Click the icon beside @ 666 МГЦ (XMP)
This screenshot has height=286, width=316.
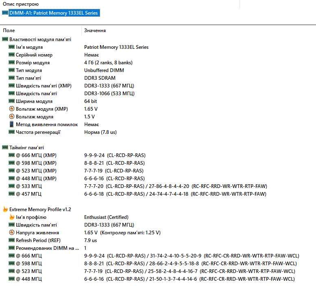(x=11, y=155)
